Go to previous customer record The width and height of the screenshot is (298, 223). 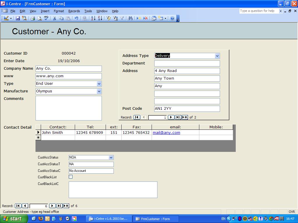(25, 206)
